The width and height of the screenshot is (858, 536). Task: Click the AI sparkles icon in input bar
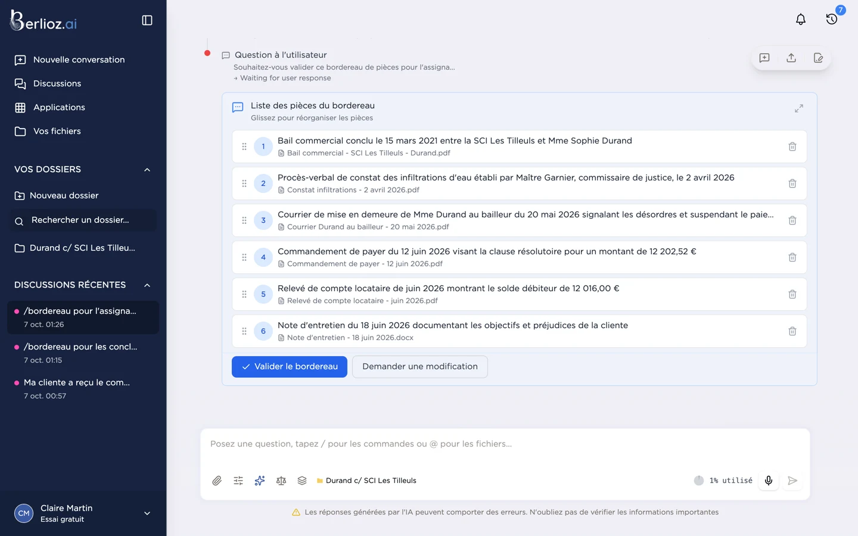260,481
